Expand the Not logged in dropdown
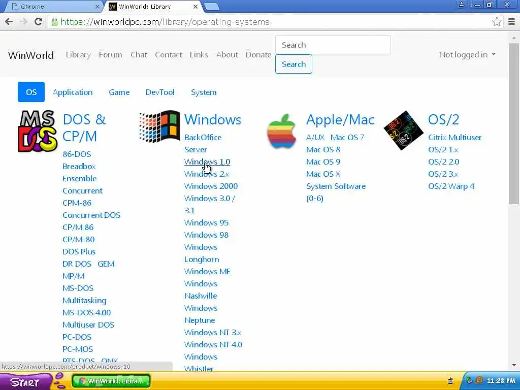Screen dimensions: 520x390 point(467,55)
